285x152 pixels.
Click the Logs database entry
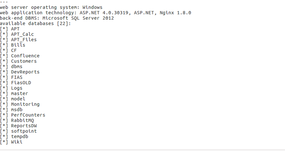click(17, 88)
